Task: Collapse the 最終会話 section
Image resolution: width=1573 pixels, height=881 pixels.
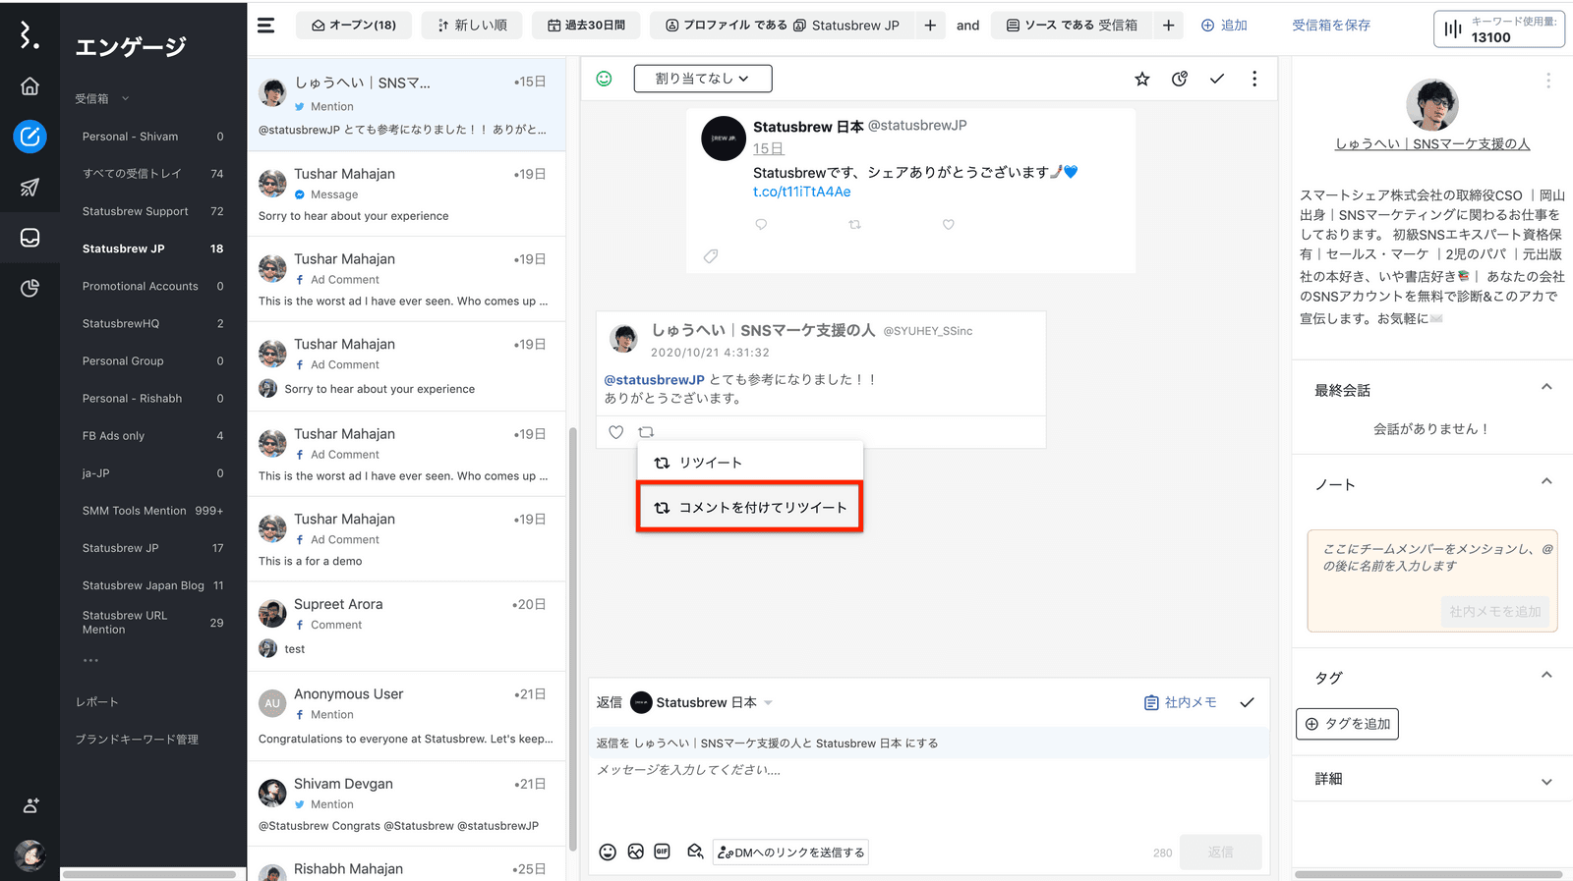Action: [x=1545, y=388]
